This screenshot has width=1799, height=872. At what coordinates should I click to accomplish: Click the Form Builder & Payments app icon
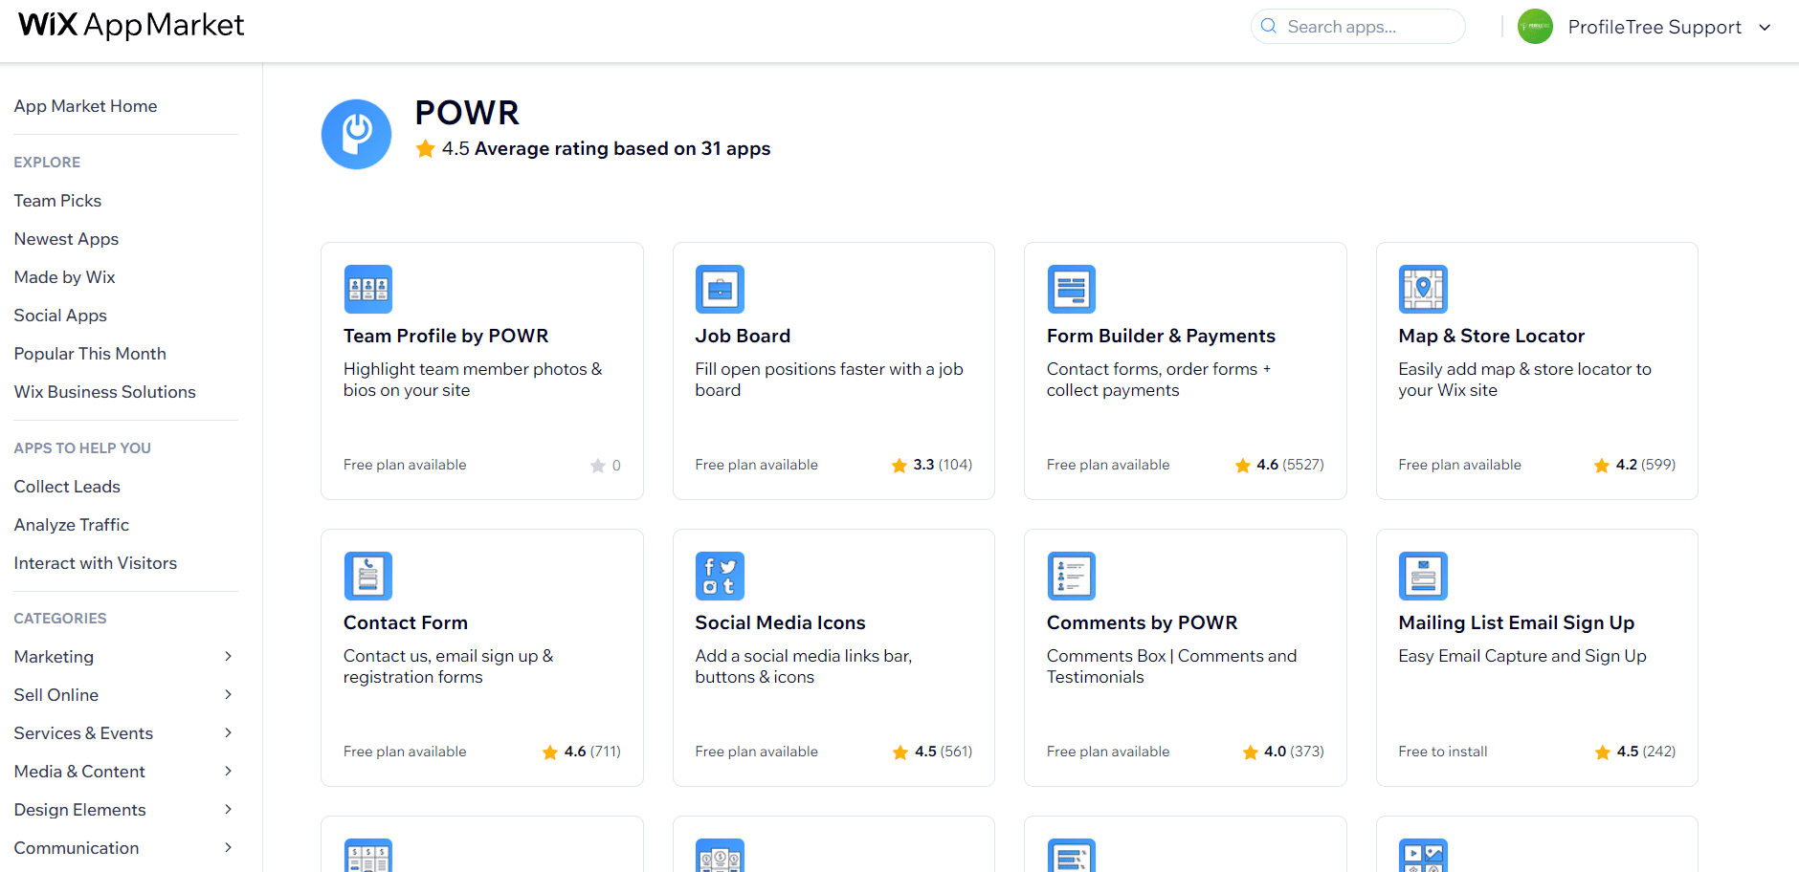pyautogui.click(x=1072, y=289)
